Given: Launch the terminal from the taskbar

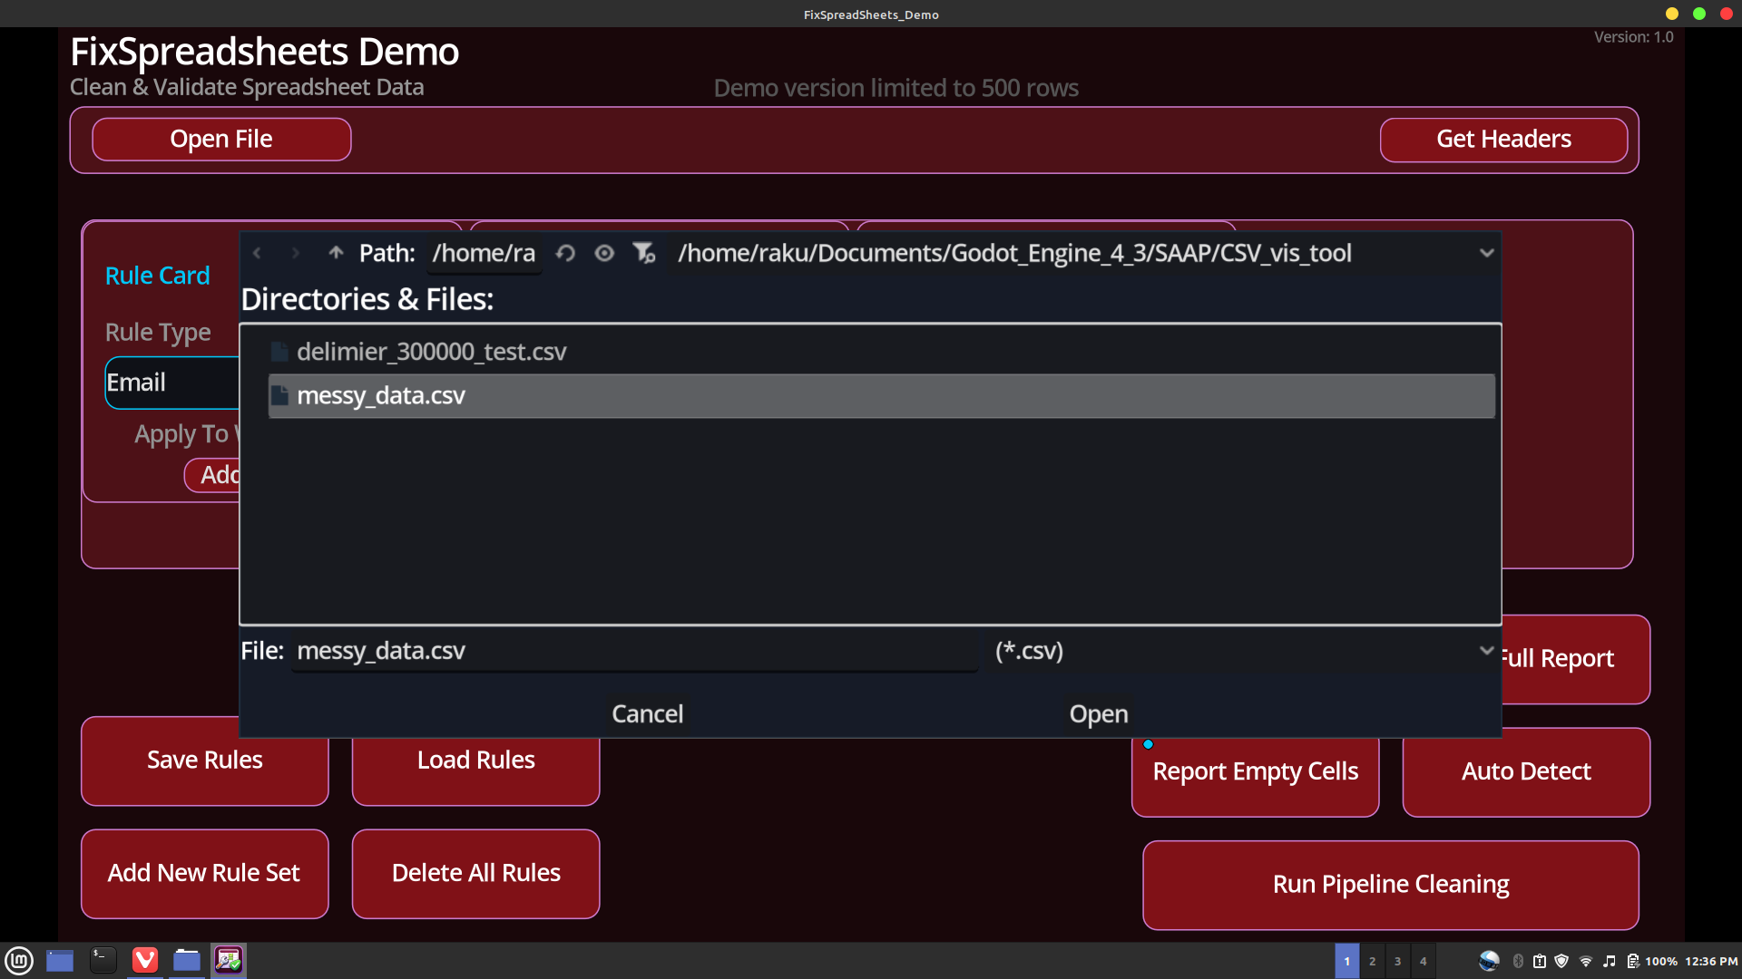Looking at the screenshot, I should coord(103,960).
